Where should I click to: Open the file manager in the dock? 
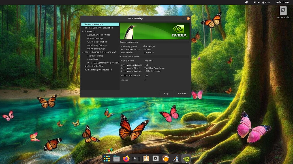[116, 158]
